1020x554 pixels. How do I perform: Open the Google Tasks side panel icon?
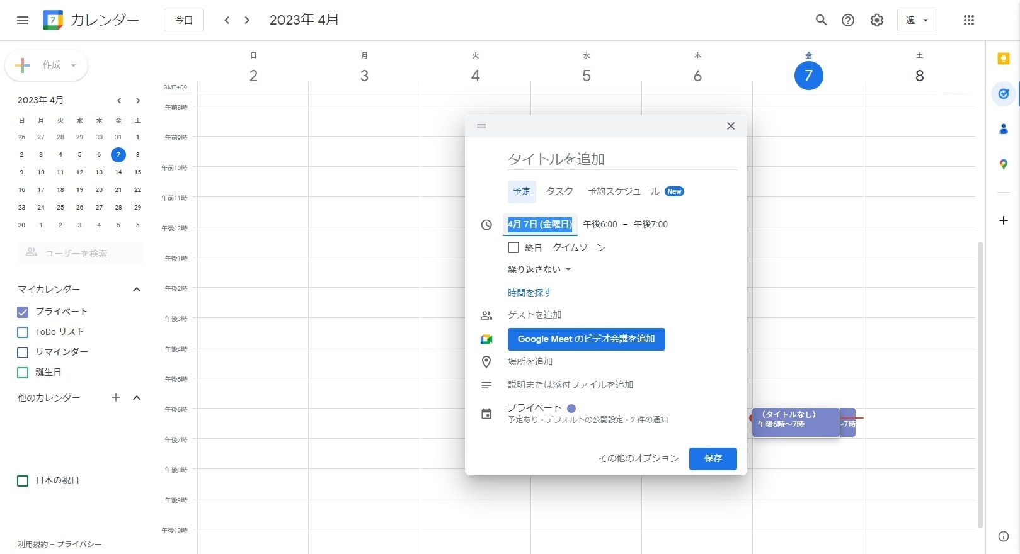pos(1004,94)
